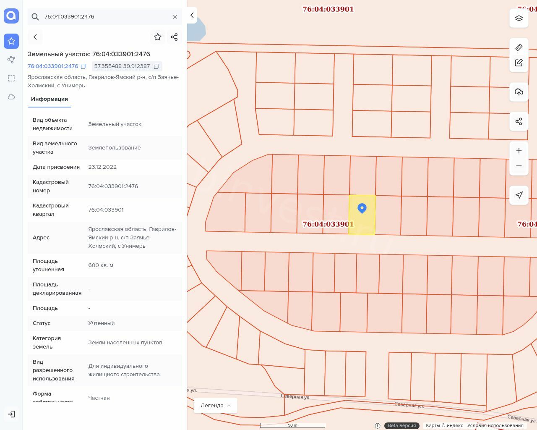Locate my position with arrow button
Screen dimensions: 537x430
pos(519,195)
